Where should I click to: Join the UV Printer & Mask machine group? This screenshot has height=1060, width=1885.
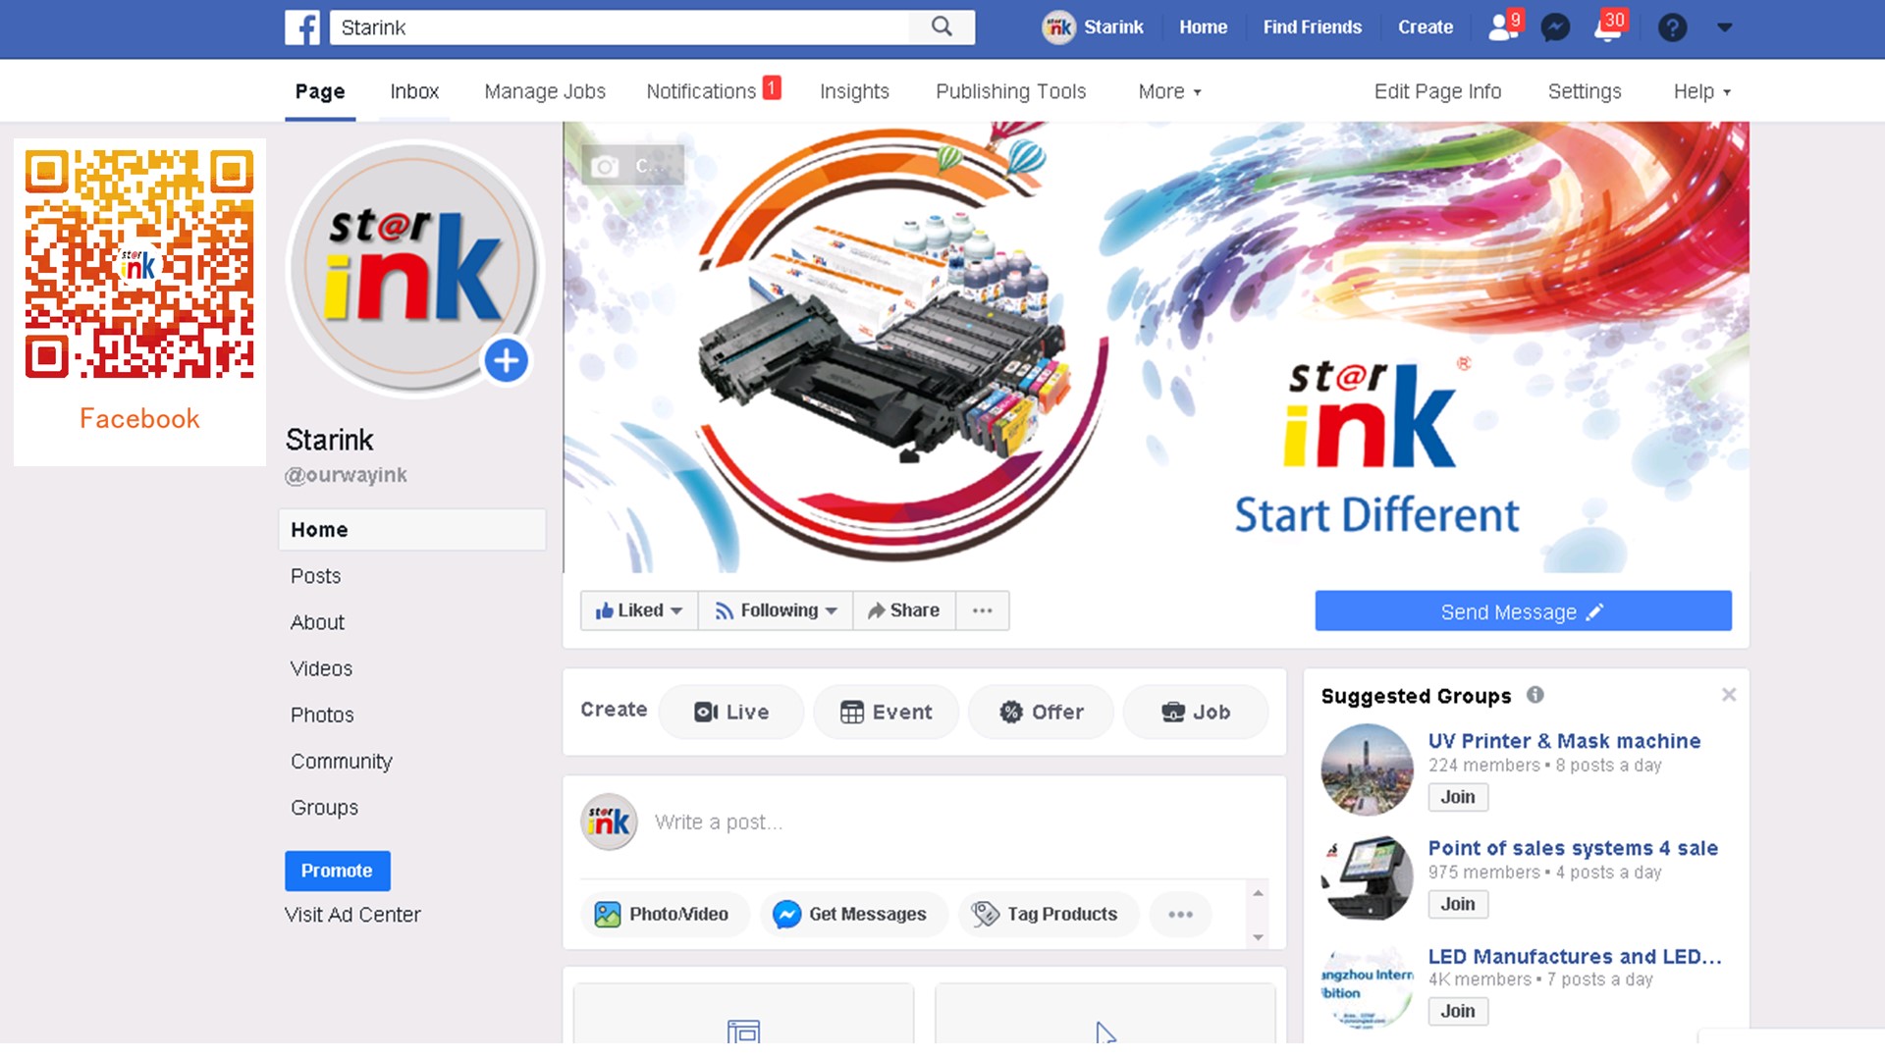1457,797
